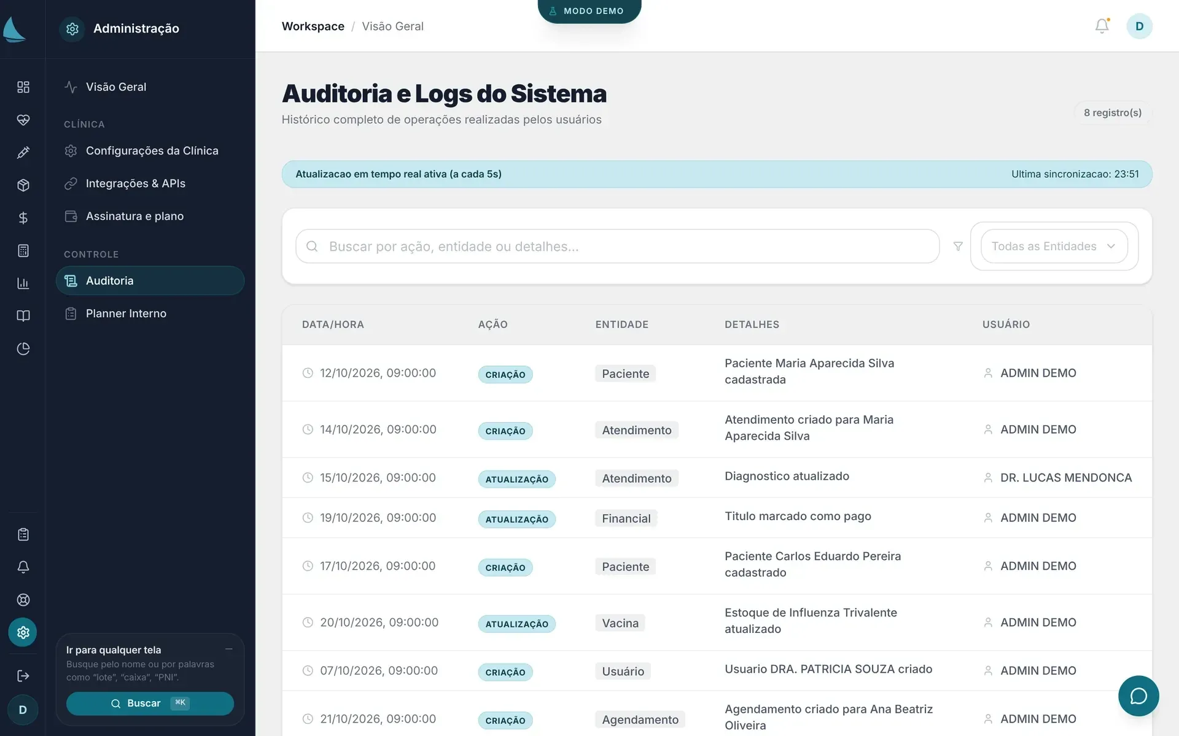The width and height of the screenshot is (1179, 736).
Task: Click the Workspace breadcrumb link
Action: 313,26
